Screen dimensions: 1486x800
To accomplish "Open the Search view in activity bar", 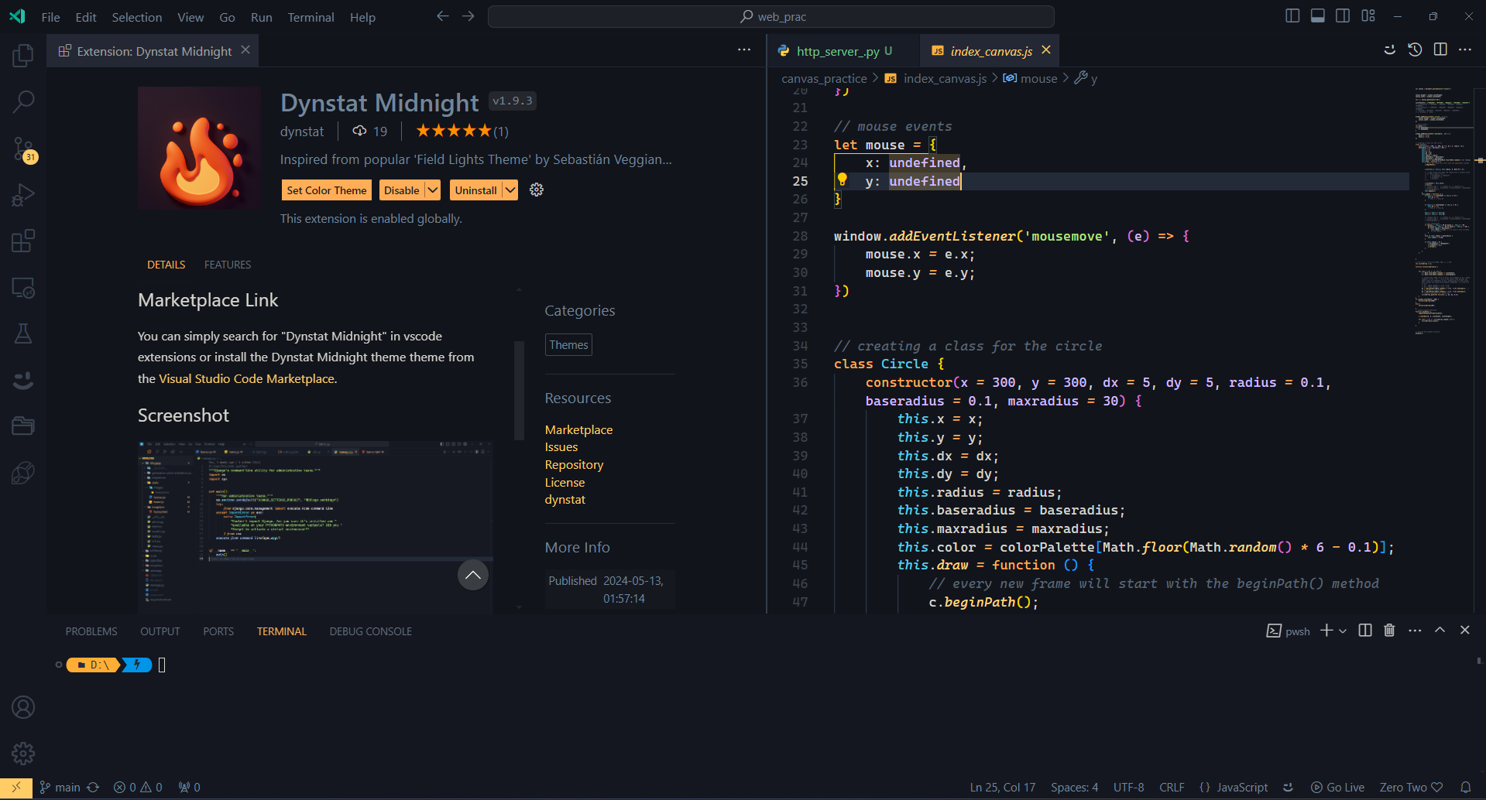I will click(23, 101).
